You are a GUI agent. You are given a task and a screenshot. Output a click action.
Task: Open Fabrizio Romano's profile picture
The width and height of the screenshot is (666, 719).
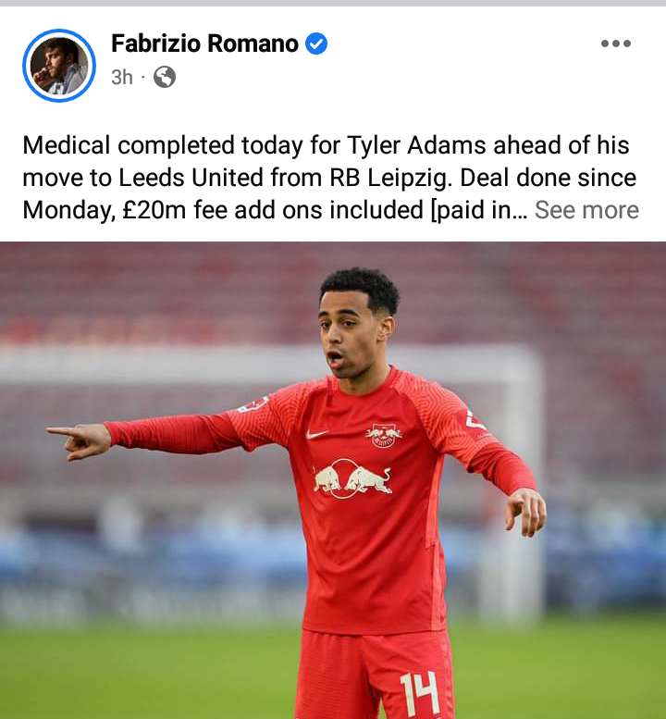59,66
